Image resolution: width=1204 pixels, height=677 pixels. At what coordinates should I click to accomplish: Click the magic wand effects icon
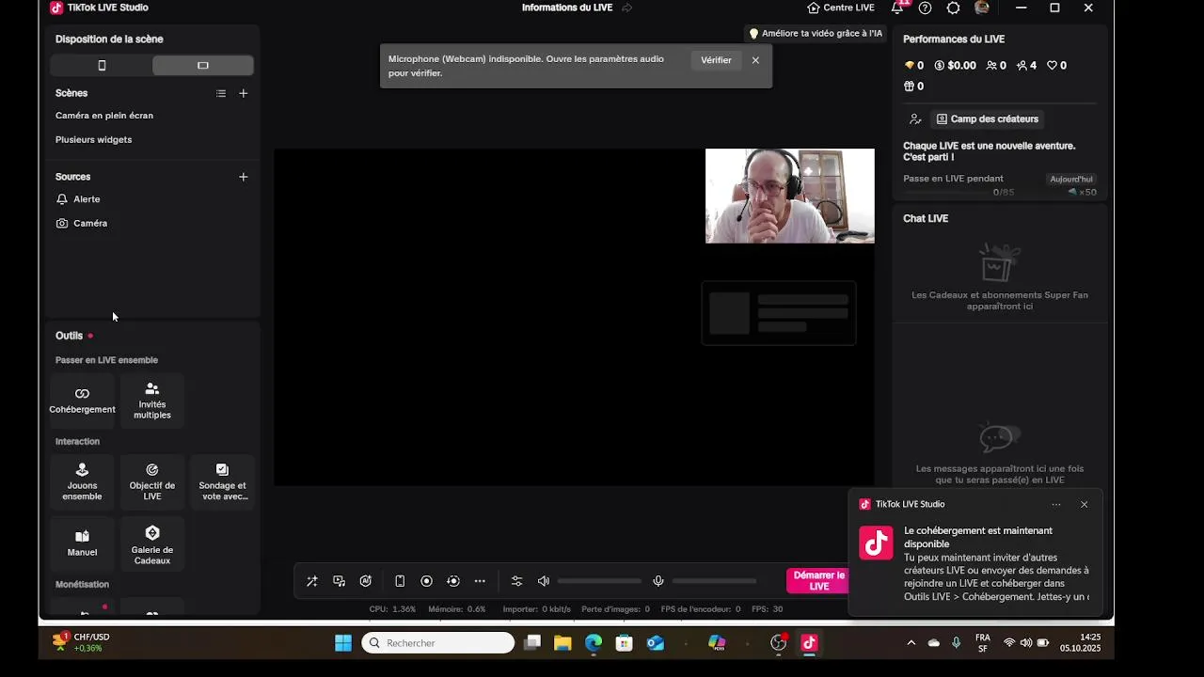point(312,581)
